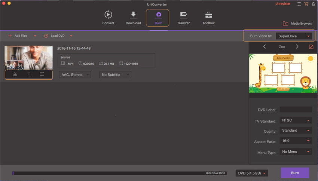318x181 pixels.
Task: Open the shopping cart icon
Action: coord(306,4)
